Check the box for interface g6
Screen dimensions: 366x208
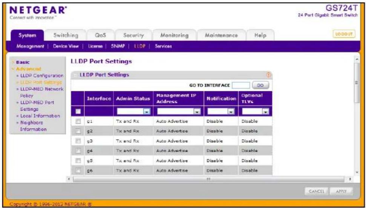coord(78,171)
